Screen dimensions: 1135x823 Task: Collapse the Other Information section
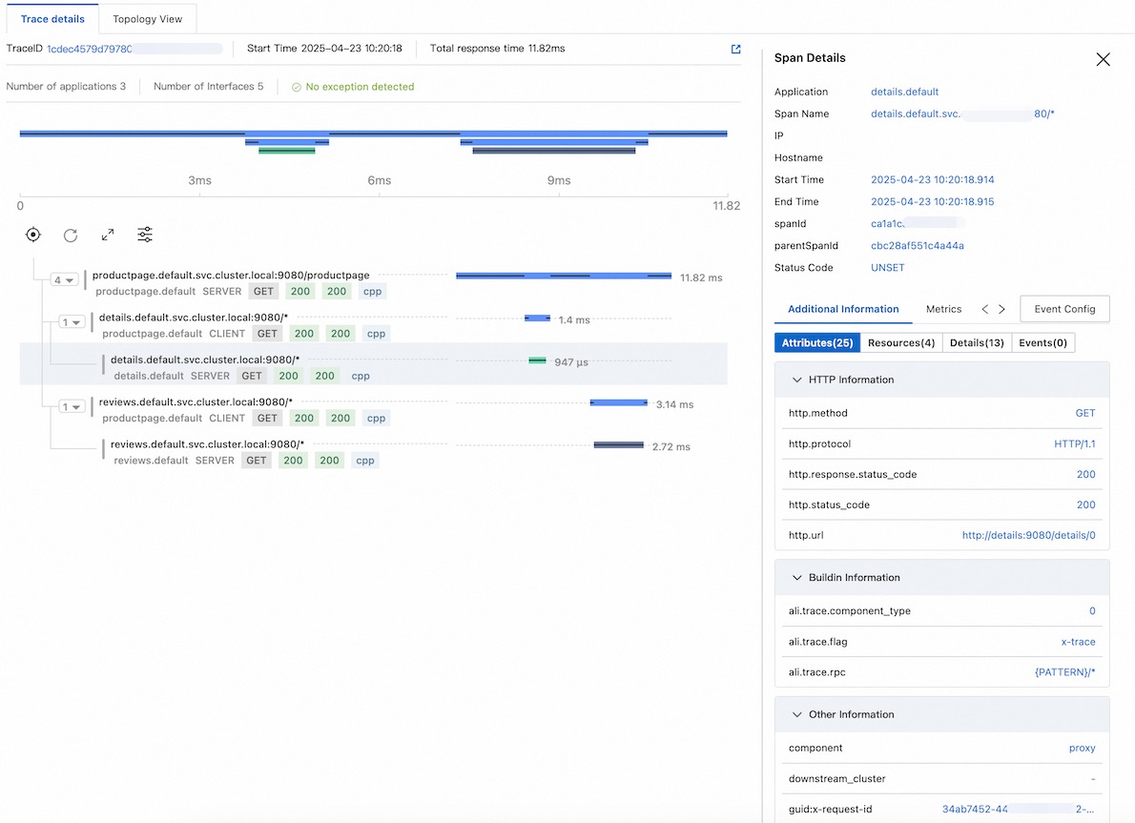797,714
